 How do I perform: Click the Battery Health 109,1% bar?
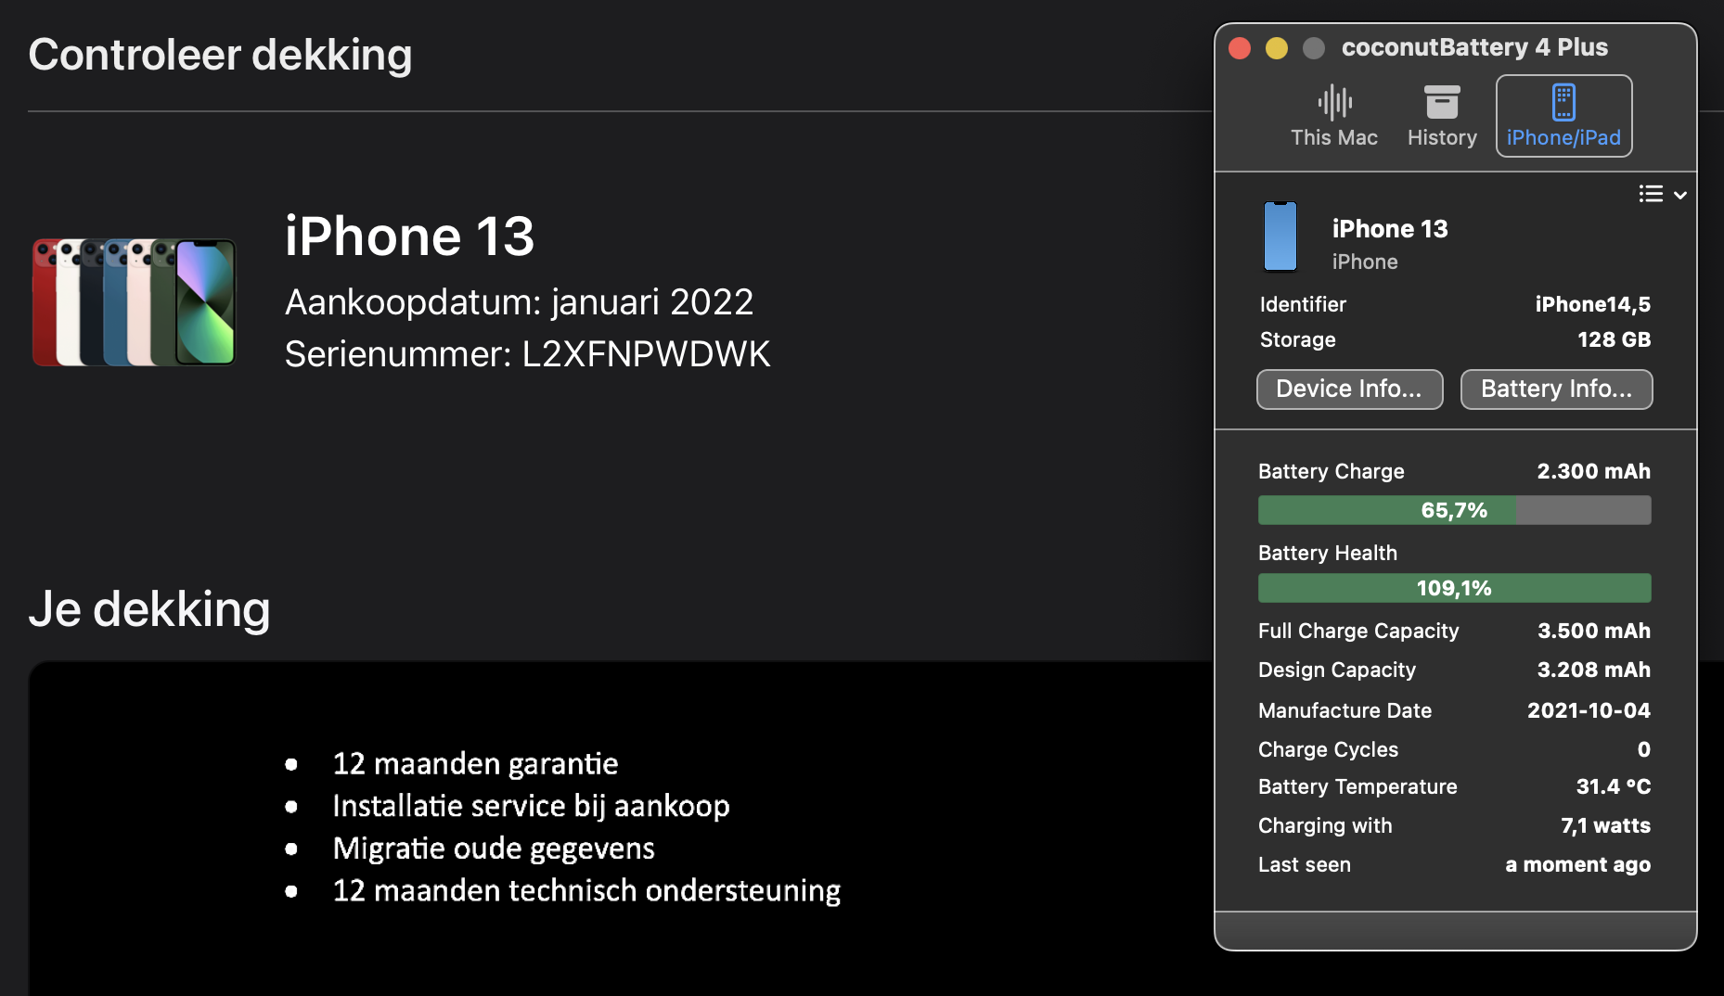[x=1454, y=588]
